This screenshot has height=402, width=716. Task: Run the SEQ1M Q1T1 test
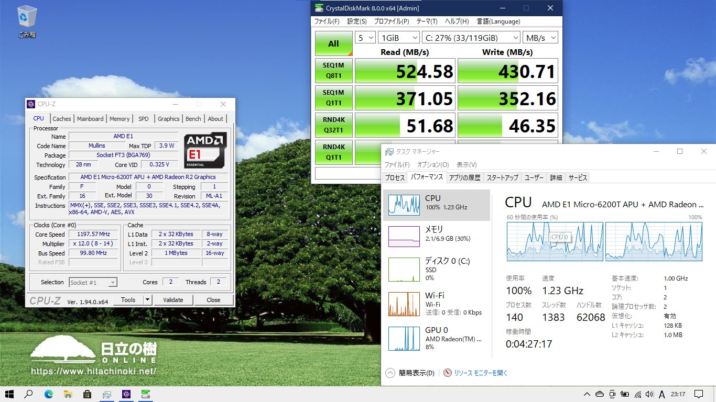pyautogui.click(x=334, y=98)
